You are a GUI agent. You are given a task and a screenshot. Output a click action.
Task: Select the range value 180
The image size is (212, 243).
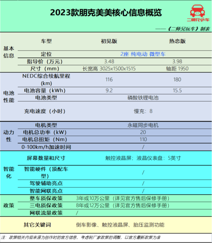pyautogui.click(x=177, y=80)
